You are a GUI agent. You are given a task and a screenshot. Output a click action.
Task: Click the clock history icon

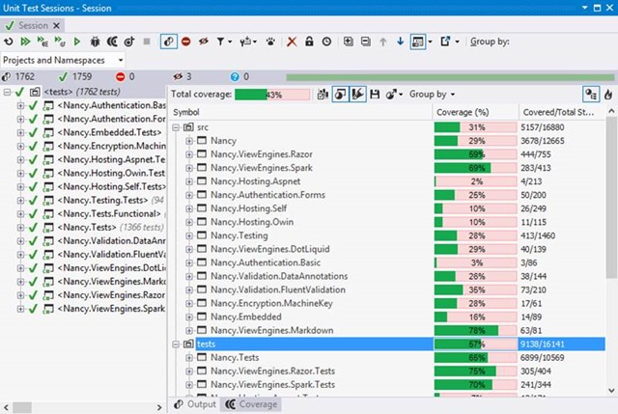326,41
